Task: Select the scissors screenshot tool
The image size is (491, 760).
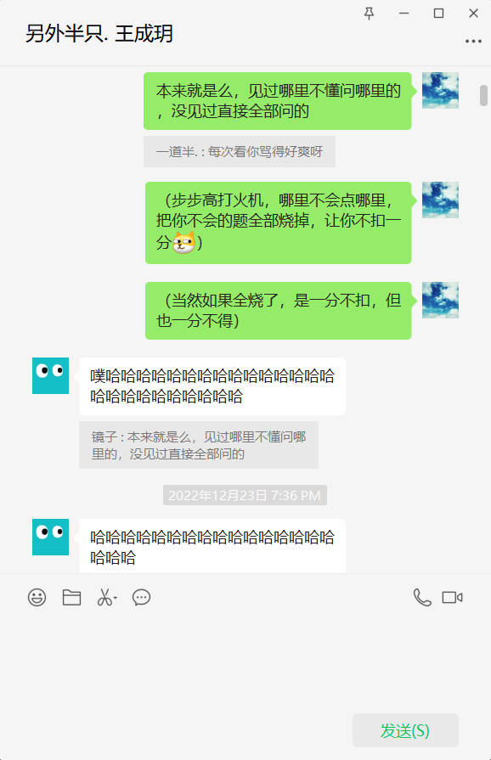Action: [104, 597]
